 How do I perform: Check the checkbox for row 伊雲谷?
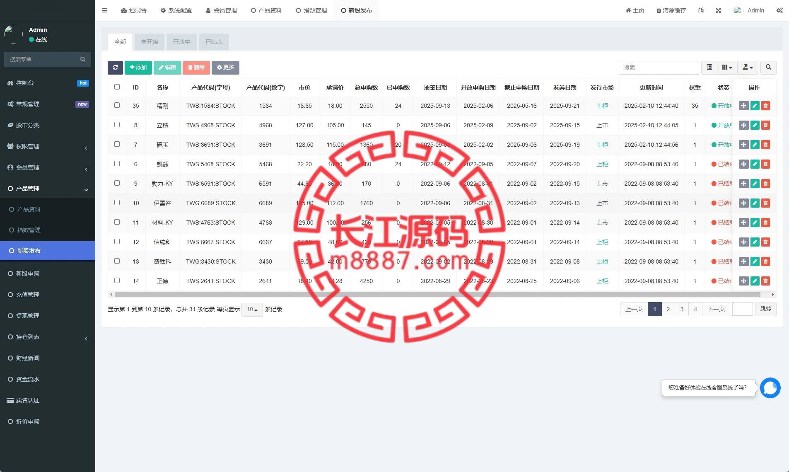pos(117,203)
